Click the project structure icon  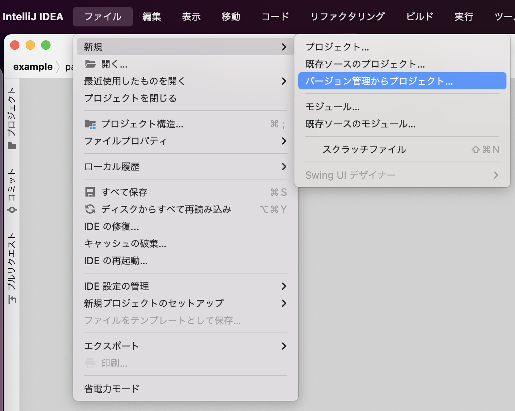click(90, 124)
